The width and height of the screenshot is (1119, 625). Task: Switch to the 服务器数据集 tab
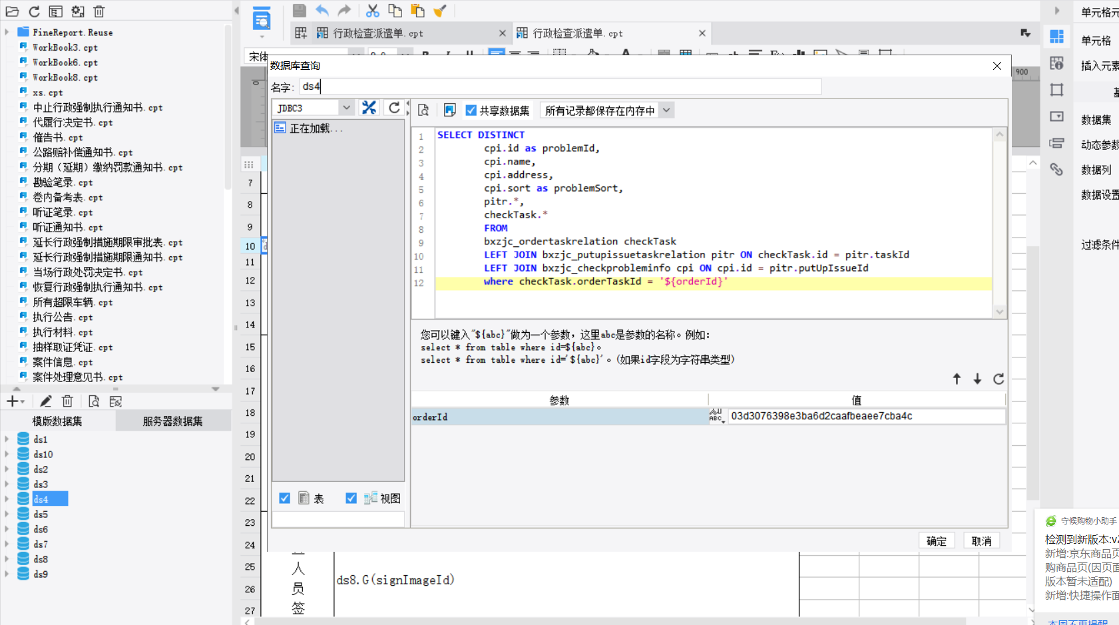(173, 421)
